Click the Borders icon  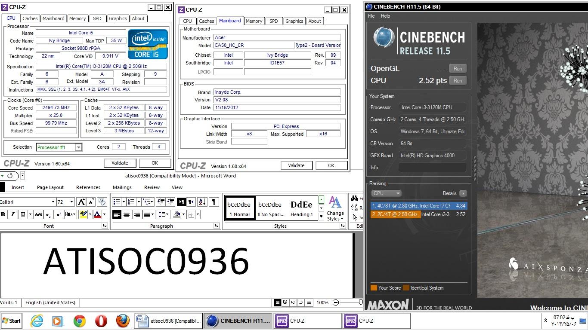pyautogui.click(x=191, y=214)
